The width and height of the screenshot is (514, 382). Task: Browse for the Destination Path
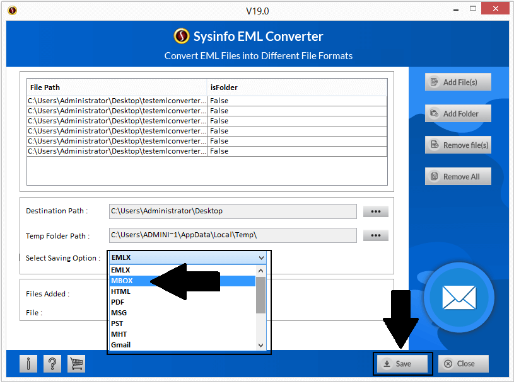(x=376, y=211)
